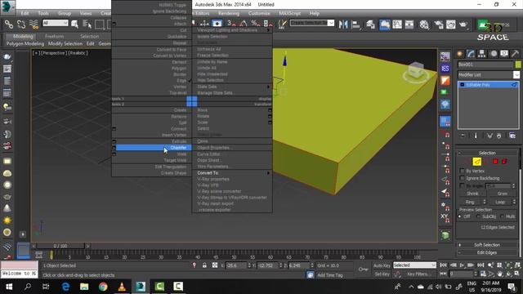The image size is (523, 294).
Task: Select Preview Selection SubObj radio button
Action: coord(478,216)
